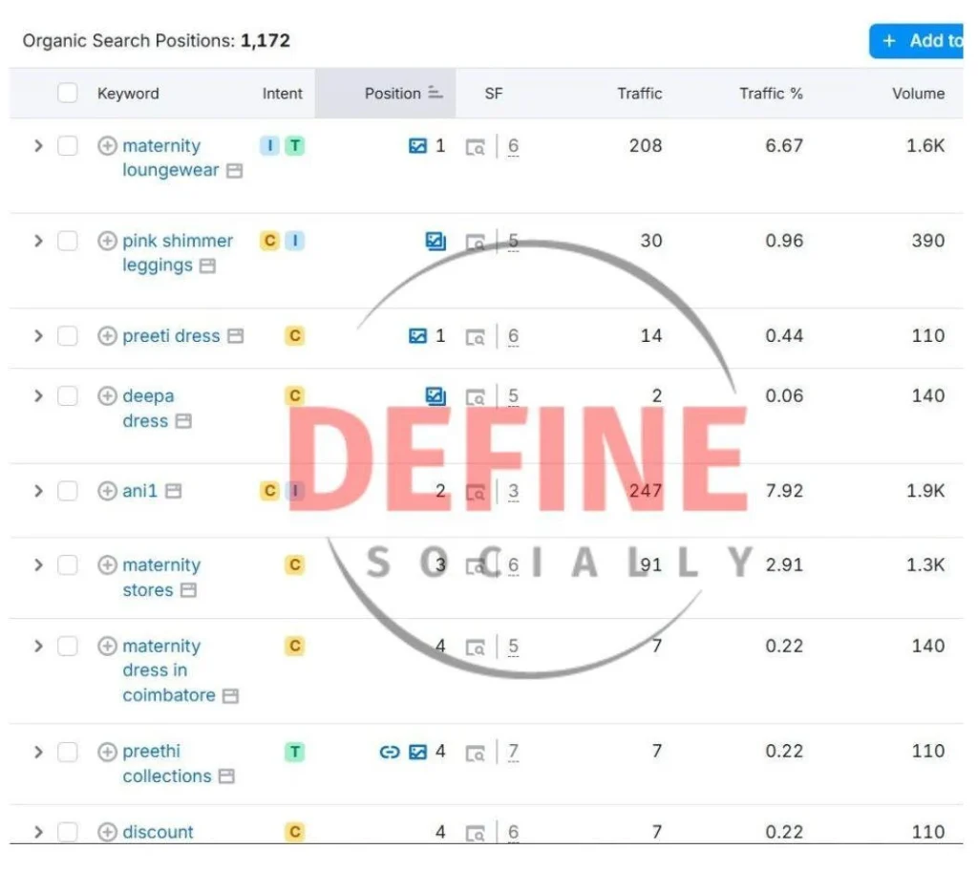Viewport: 978px width, 871px height.
Task: Open SERP view icon for maternity stores
Action: pyautogui.click(x=475, y=566)
